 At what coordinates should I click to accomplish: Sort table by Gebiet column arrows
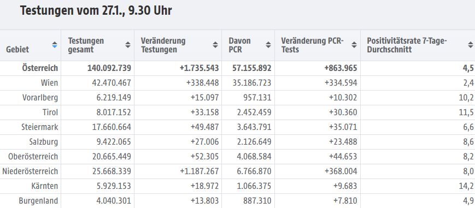55,45
